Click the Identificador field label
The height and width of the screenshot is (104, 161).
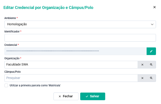point(12,31)
